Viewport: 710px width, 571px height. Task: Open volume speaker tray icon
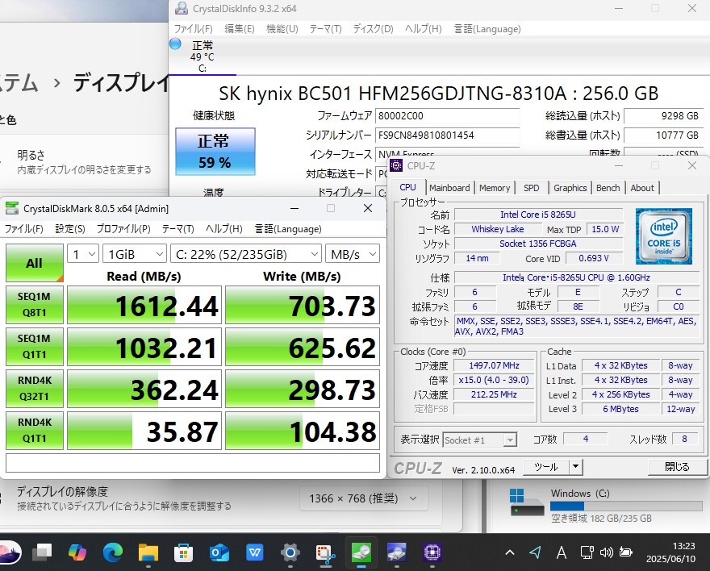tap(606, 552)
